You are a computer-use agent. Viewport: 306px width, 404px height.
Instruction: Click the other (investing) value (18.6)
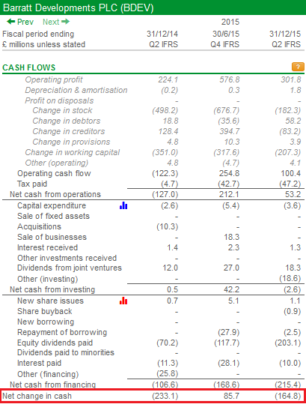(290, 279)
